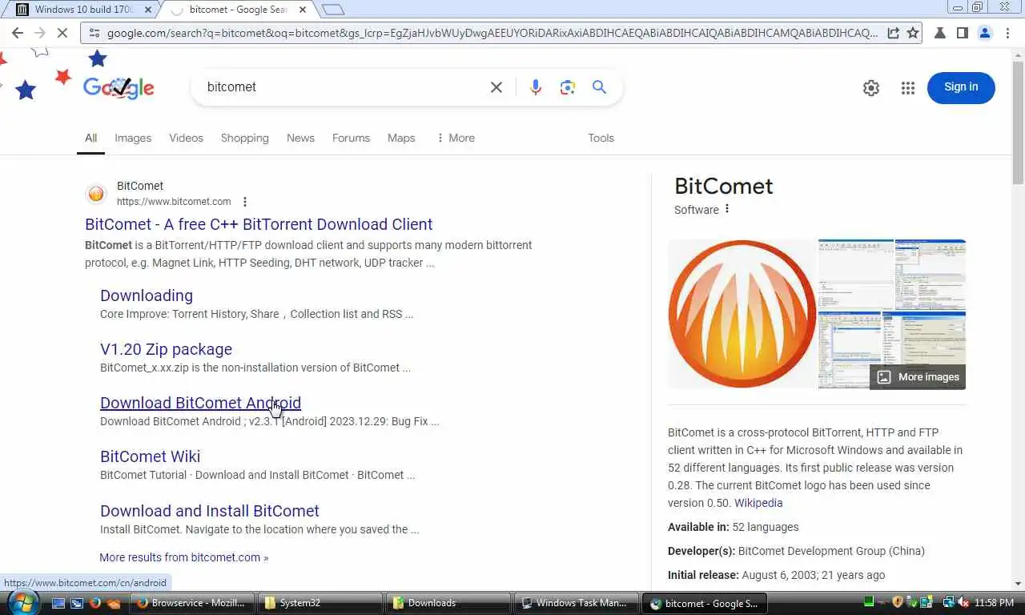Viewport: 1025px width, 615px height.
Task: Click the More images button
Action: pos(918,377)
